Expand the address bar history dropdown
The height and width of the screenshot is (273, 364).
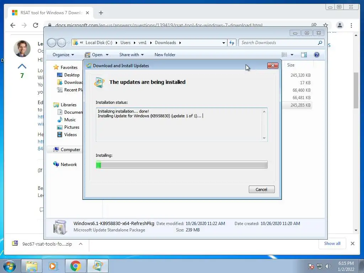point(224,43)
